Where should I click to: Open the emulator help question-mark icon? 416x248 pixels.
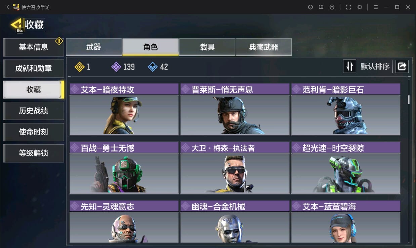tap(310, 7)
